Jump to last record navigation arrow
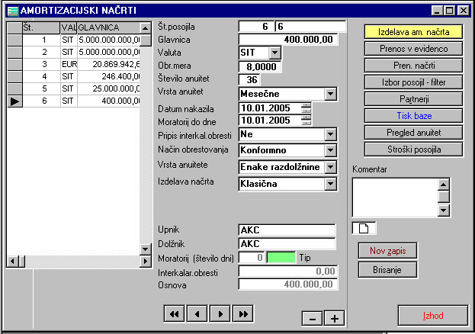The image size is (475, 334). tap(243, 314)
